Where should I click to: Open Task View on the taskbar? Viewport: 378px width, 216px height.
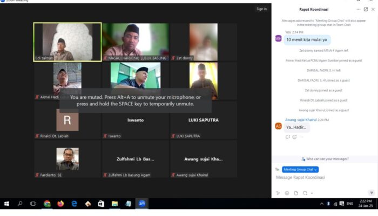33,204
